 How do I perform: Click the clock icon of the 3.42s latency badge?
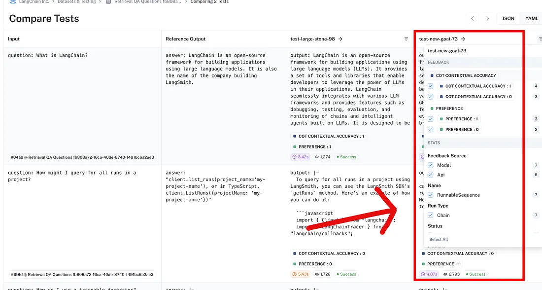(295, 157)
